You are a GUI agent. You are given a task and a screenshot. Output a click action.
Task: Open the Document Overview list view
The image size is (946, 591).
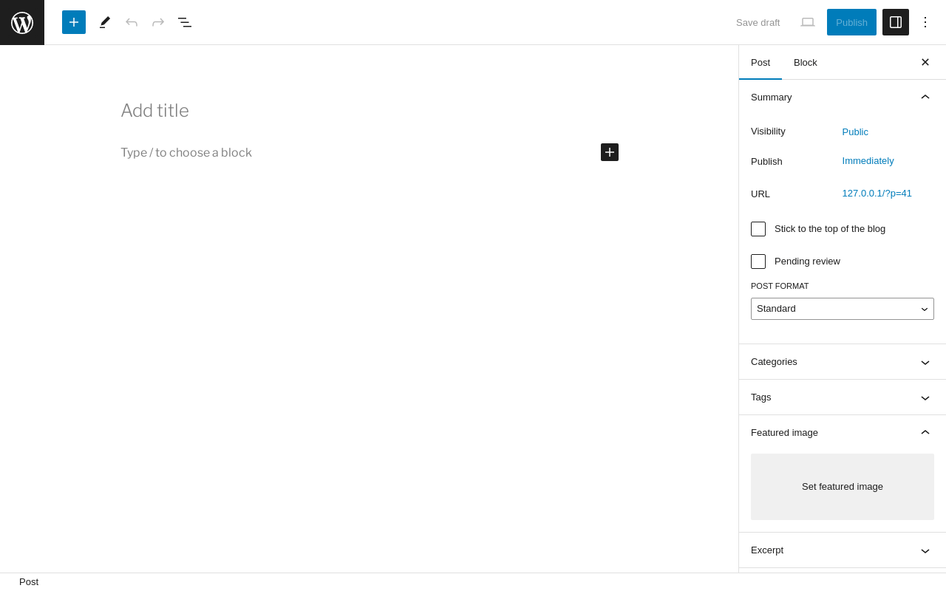pyautogui.click(x=185, y=22)
